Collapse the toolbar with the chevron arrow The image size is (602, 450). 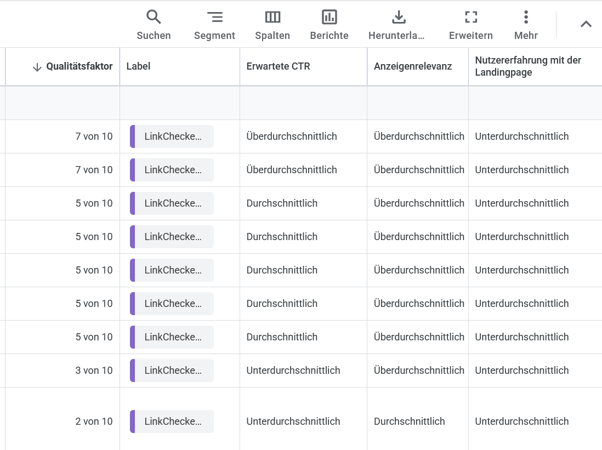586,24
